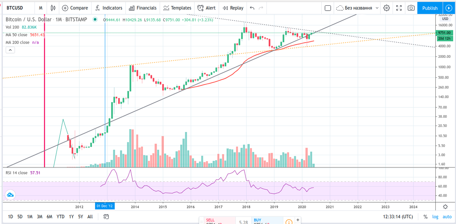Image resolution: width=456 pixels, height=224 pixels.
Task: Click the RSI value 57.51
Action: 35,173
